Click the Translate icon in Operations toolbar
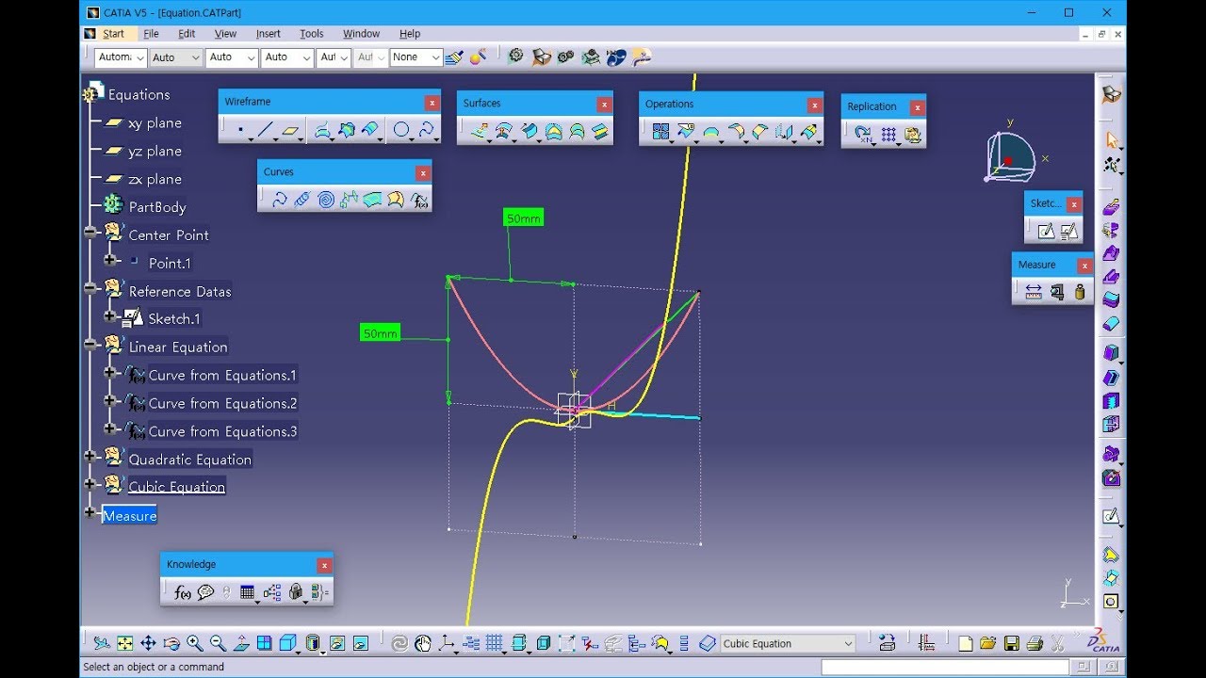This screenshot has height=678, width=1206. tap(784, 133)
